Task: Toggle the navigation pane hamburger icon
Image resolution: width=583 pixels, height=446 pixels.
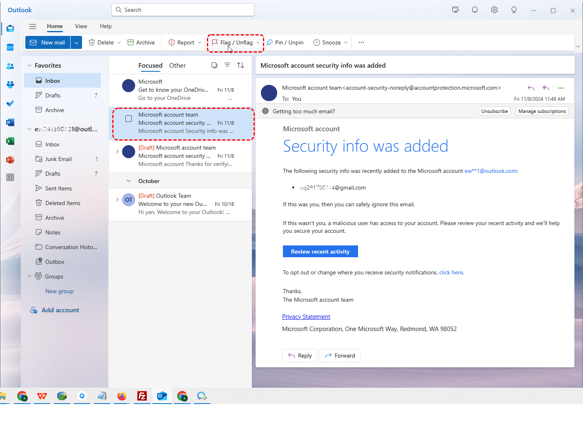Action: click(33, 26)
